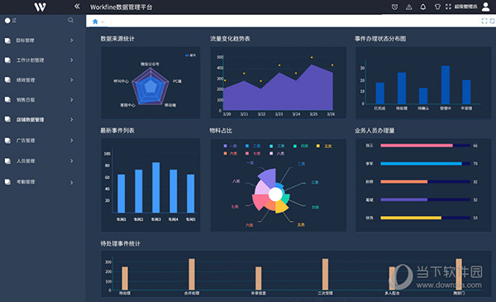This screenshot has width=496, height=302.
Task: Click the fullscreen icon in top header
Action: pyautogui.click(x=448, y=7)
